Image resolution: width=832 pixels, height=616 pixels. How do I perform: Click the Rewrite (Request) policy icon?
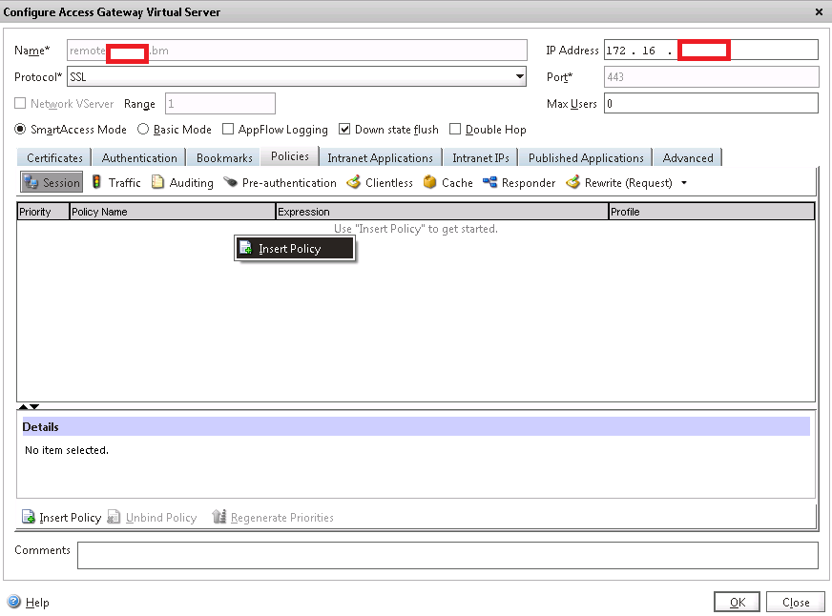573,182
